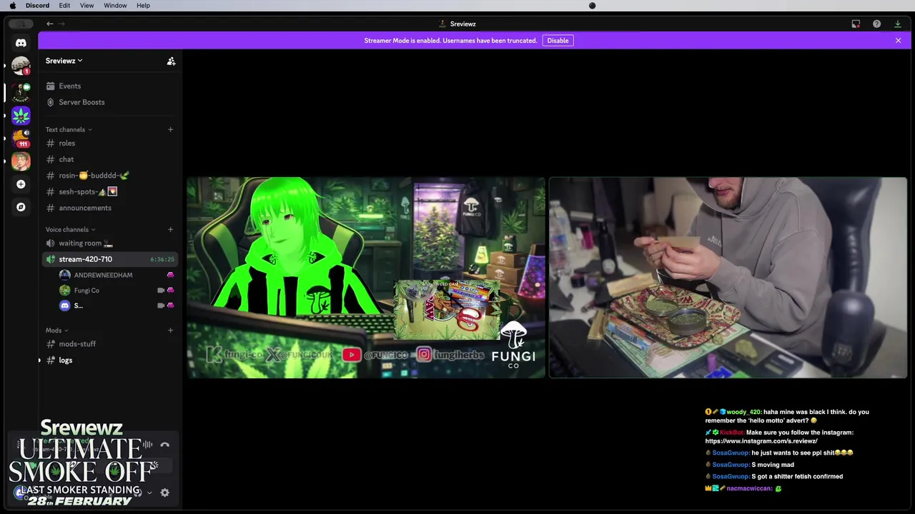
Task: Collapse the Text channels category
Action: (69, 129)
